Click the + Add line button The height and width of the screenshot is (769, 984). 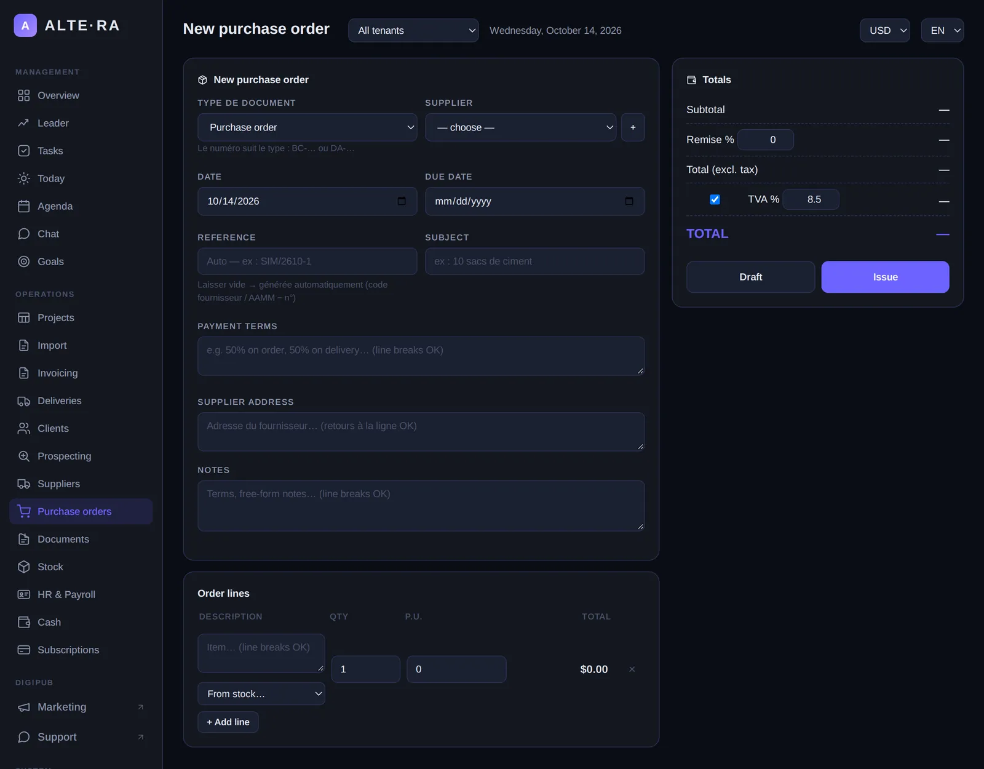(x=228, y=722)
